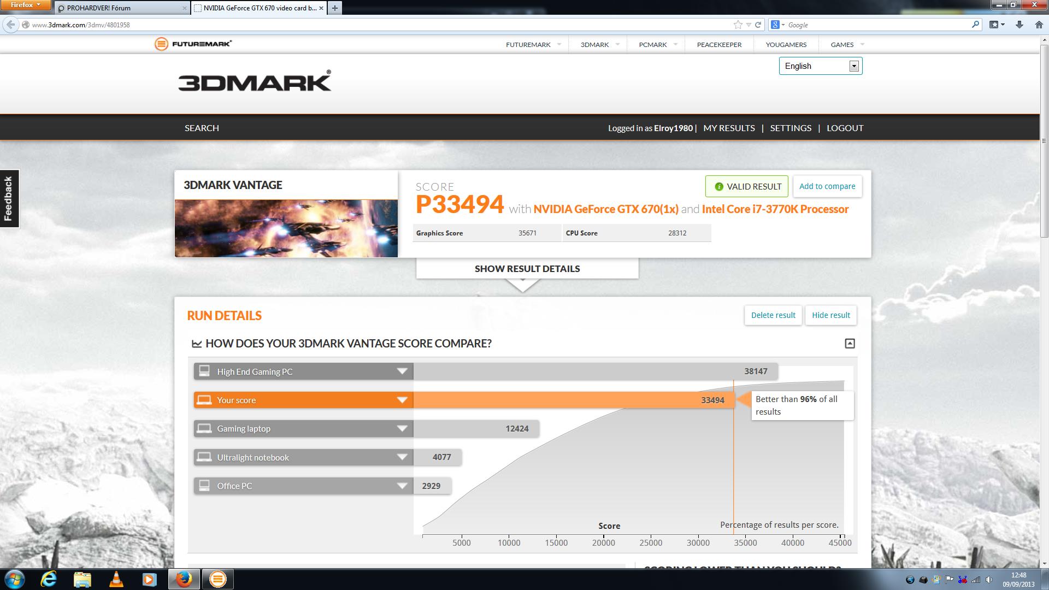The width and height of the screenshot is (1049, 590).
Task: Open 3DMARK menu in top navigation
Action: [x=594, y=45]
